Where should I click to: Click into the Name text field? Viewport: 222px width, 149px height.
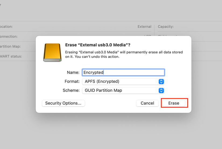point(123,72)
